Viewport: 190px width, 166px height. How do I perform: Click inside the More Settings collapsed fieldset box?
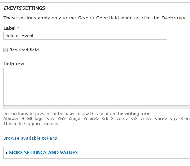(x=96, y=153)
